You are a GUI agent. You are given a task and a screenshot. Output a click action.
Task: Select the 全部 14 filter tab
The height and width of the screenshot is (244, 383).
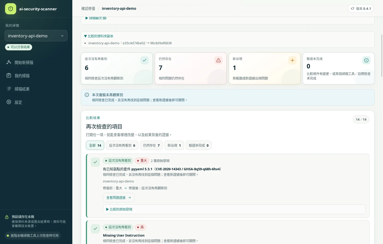(95, 145)
